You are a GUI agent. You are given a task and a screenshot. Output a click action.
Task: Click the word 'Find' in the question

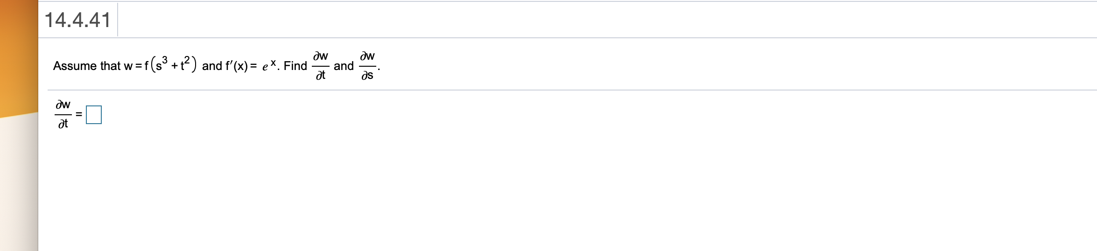pos(295,66)
